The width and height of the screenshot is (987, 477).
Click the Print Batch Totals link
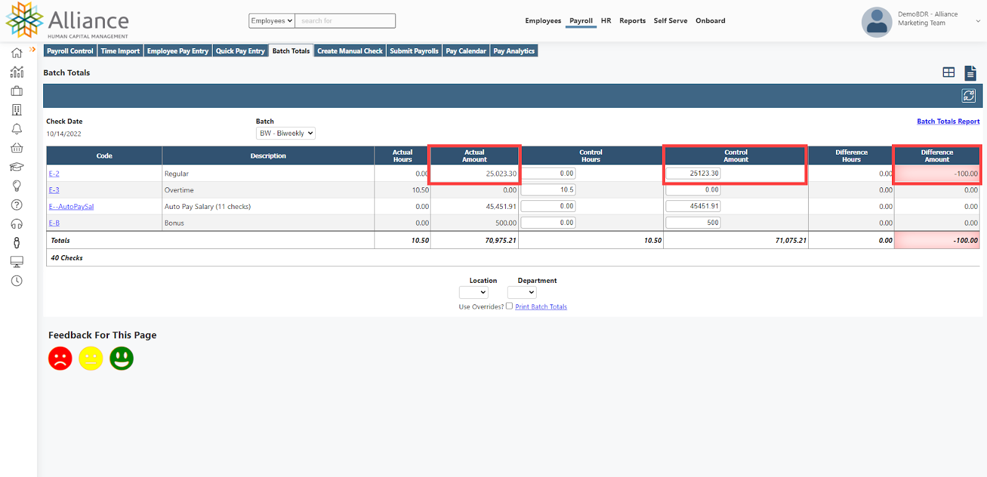point(541,307)
